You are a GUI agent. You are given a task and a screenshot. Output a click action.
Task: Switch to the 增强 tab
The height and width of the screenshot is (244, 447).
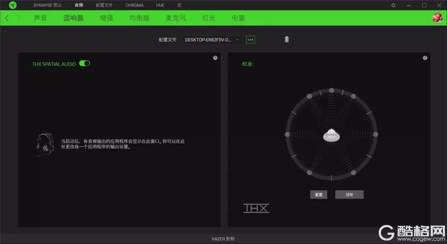[106, 18]
